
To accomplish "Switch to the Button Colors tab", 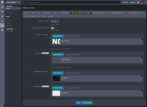I will [x=47, y=13].
